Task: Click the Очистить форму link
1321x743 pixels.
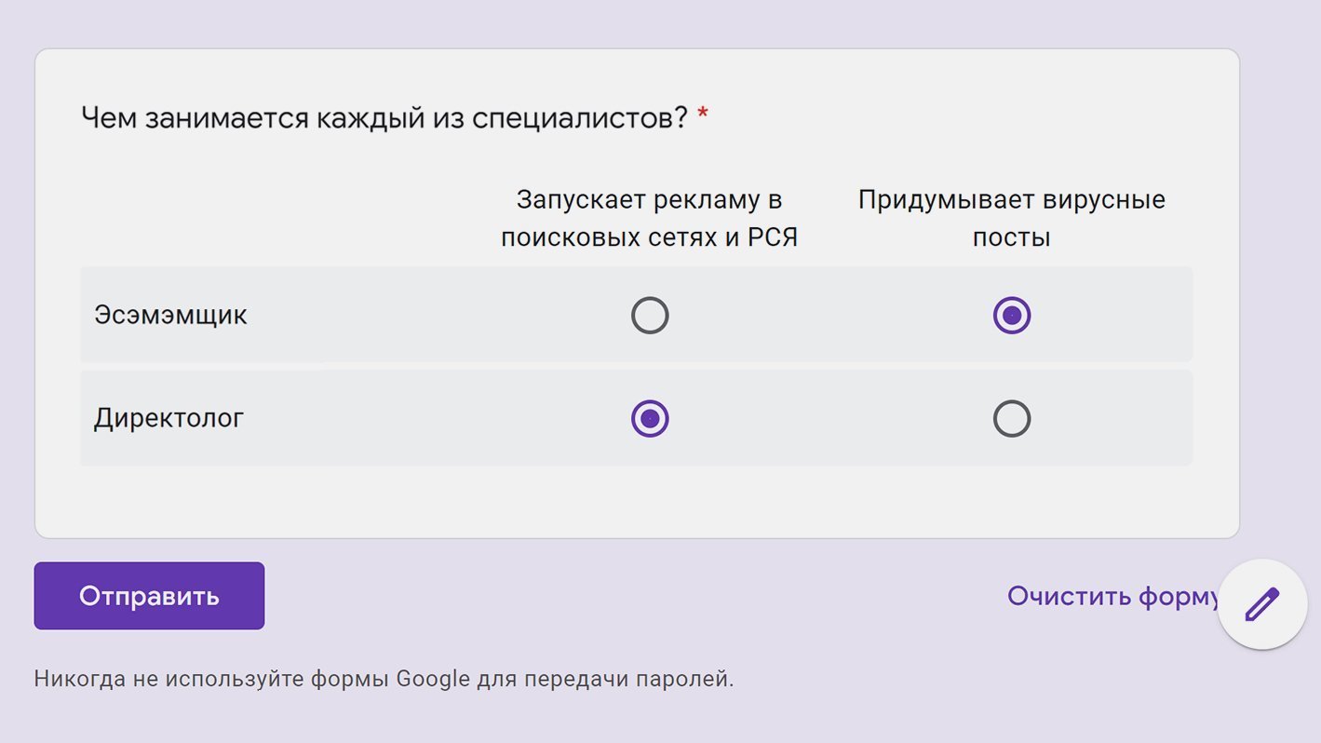Action: [x=1113, y=596]
